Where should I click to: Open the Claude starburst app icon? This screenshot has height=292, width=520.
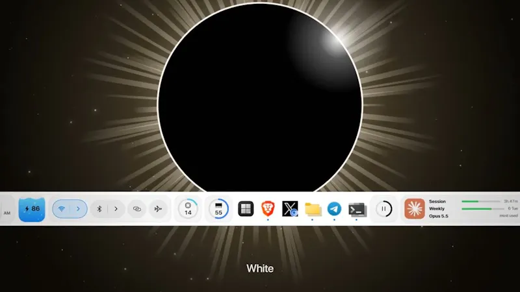(x=415, y=209)
